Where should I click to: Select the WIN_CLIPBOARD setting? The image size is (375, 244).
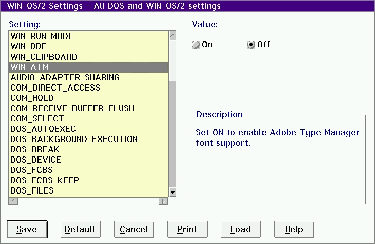pos(89,57)
